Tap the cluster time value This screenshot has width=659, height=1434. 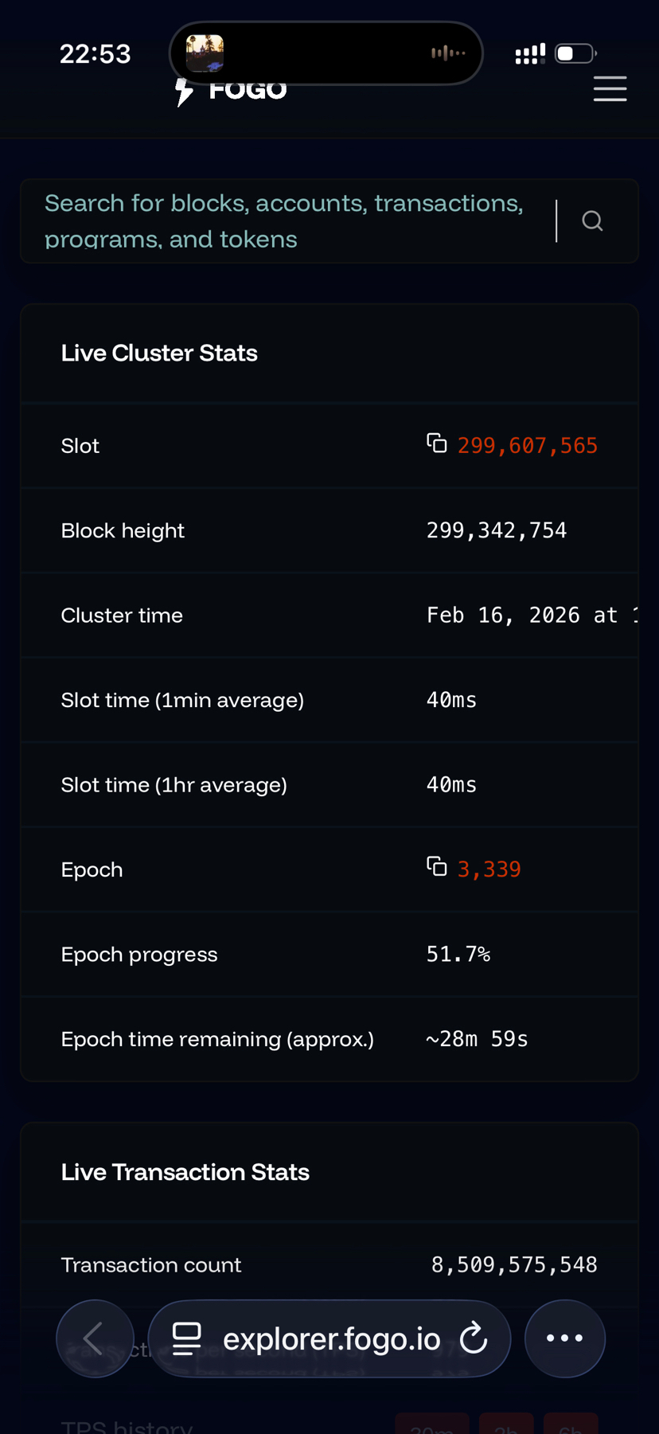(531, 615)
